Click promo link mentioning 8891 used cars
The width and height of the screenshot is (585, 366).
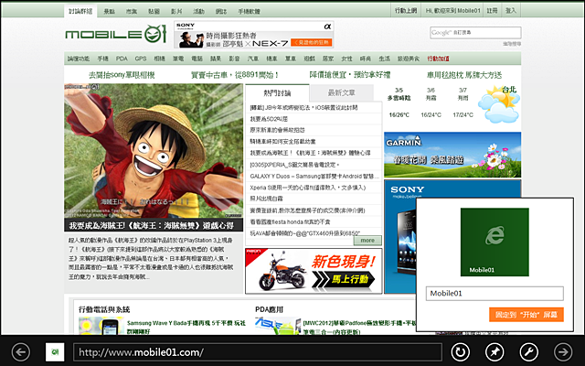tap(235, 75)
